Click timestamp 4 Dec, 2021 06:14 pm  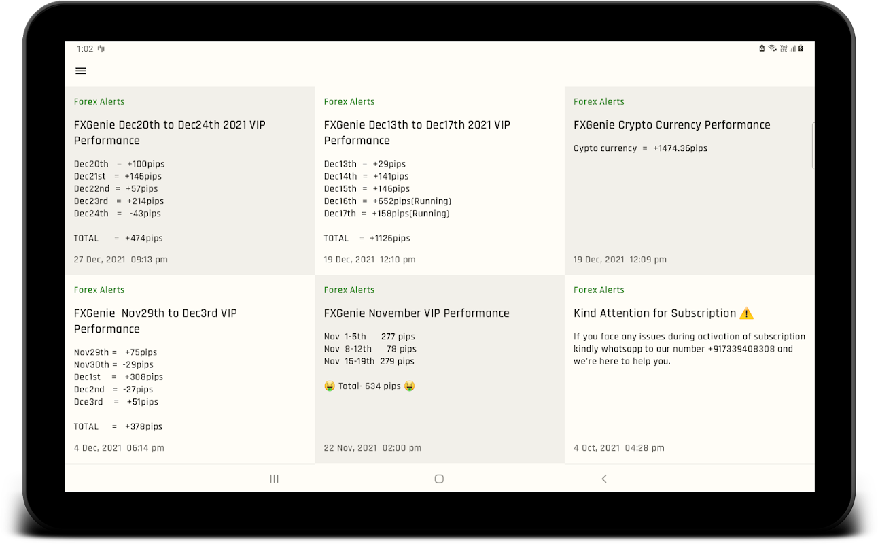pyautogui.click(x=120, y=448)
